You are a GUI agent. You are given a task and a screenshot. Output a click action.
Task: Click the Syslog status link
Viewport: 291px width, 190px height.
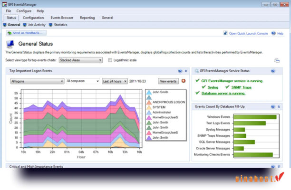pyautogui.click(x=213, y=87)
